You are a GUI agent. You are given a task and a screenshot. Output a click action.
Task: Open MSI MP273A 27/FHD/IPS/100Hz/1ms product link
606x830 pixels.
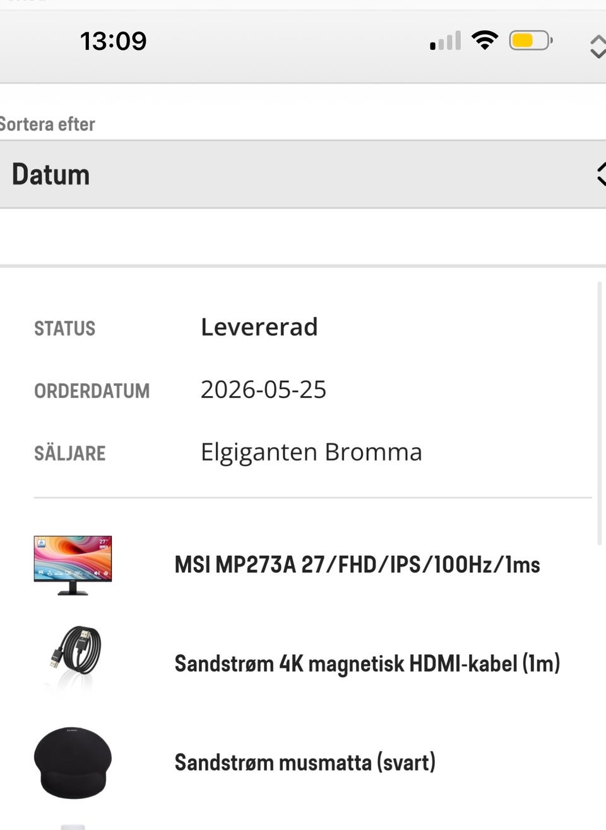click(357, 565)
